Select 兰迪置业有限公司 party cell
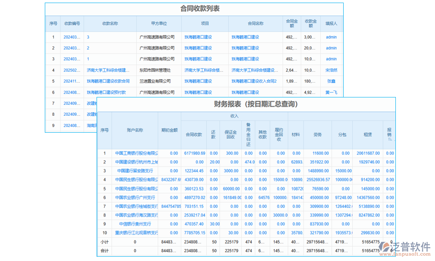The width and height of the screenshot is (435, 261). (x=155, y=81)
